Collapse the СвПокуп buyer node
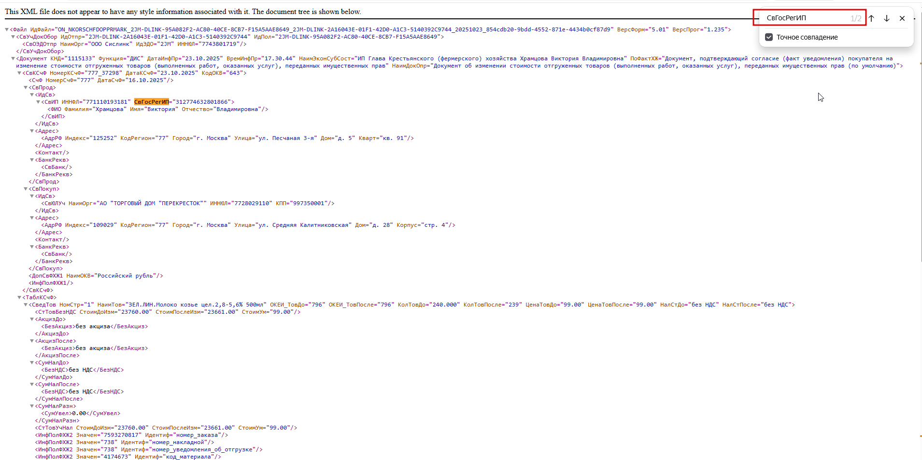This screenshot has height=460, width=922. [x=26, y=189]
